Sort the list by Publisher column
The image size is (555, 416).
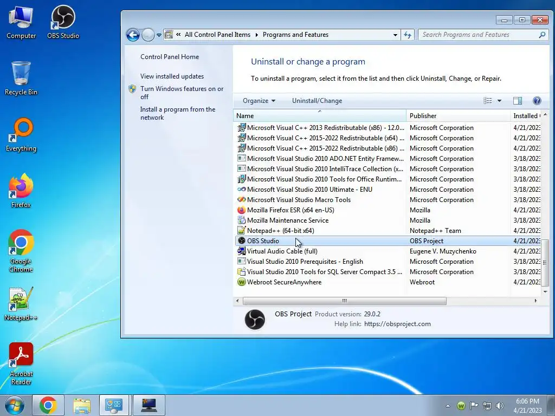458,116
